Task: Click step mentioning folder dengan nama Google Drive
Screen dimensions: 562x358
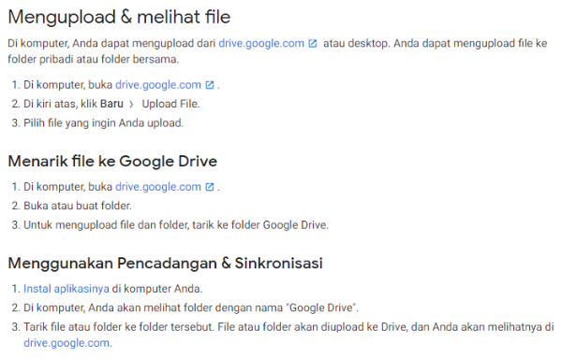Action: coord(191,308)
